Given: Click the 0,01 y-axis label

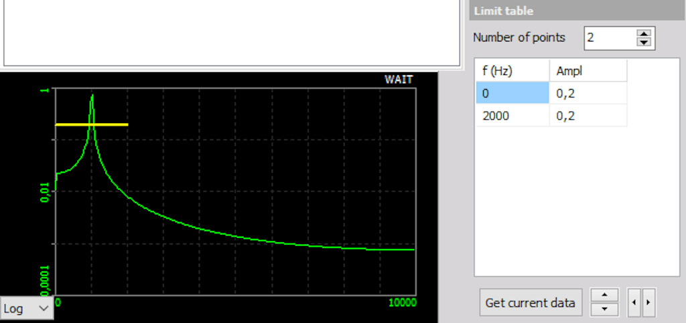Looking at the screenshot, I should (x=45, y=192).
